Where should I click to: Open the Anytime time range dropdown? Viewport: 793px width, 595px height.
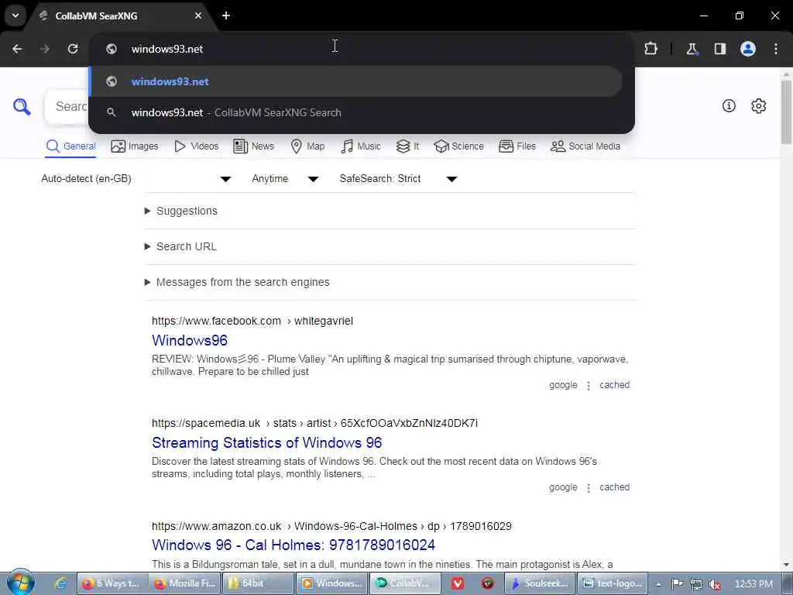[285, 179]
